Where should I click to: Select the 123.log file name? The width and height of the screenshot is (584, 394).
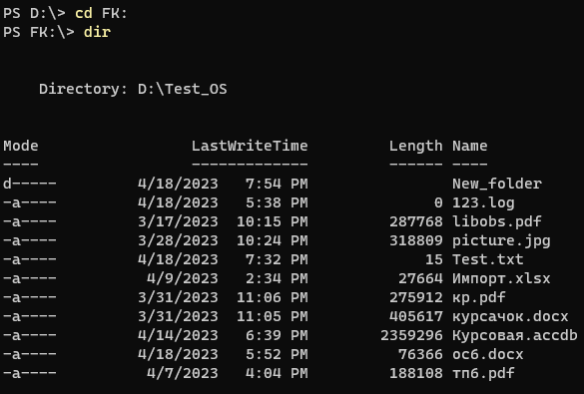pos(483,203)
